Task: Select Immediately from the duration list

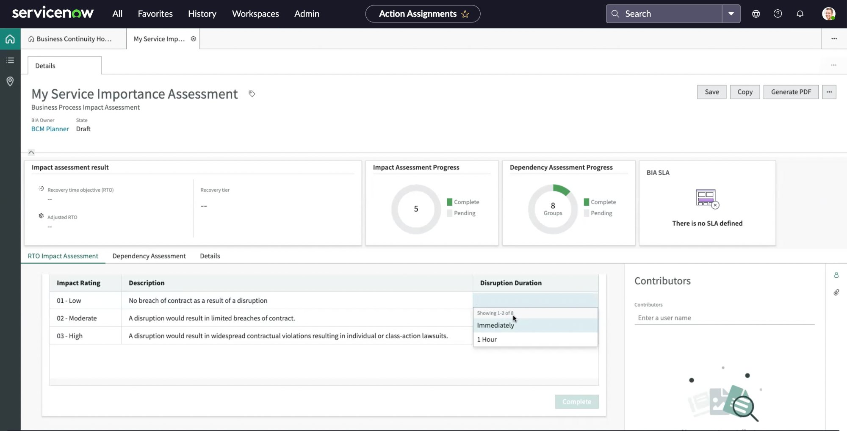Action: pos(535,325)
